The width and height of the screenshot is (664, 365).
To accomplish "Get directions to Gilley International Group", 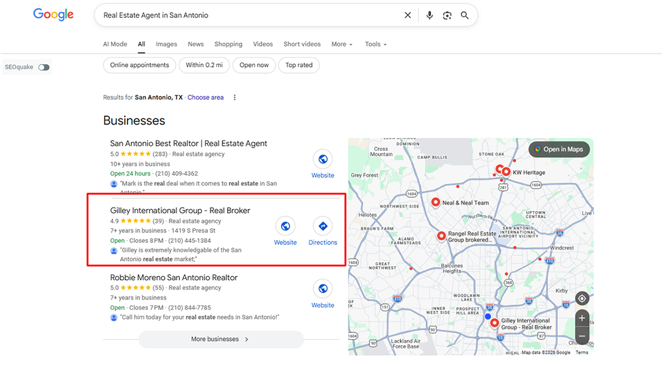I will pyautogui.click(x=323, y=226).
